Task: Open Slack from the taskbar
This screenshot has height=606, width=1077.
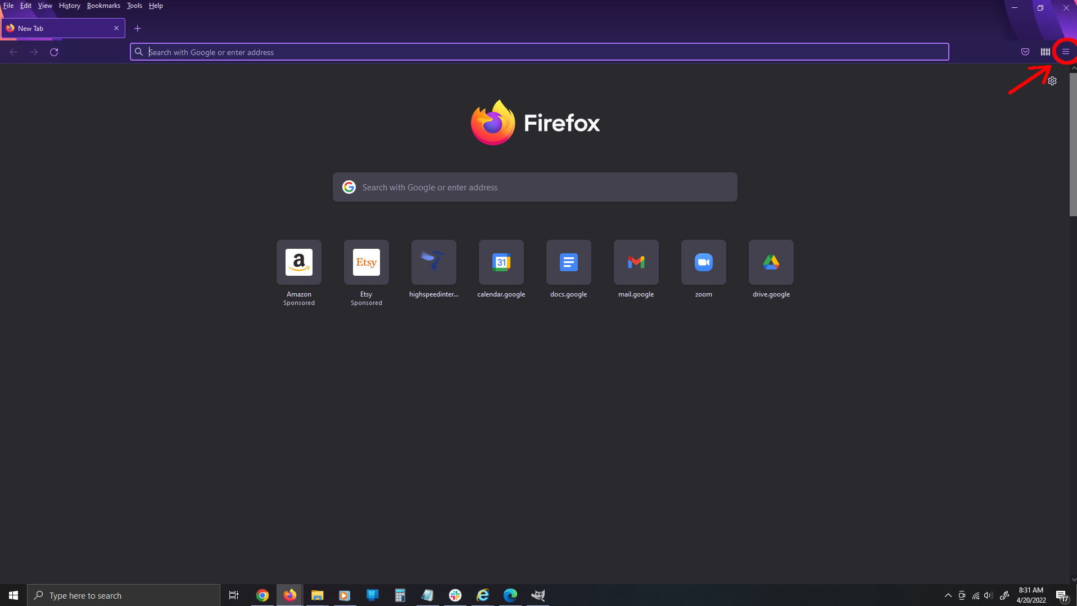Action: (x=455, y=595)
